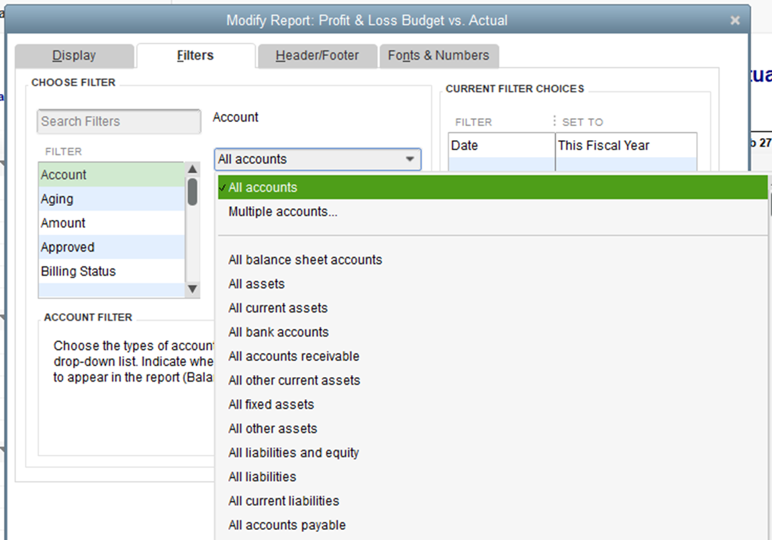Choose All accounts receivable
The width and height of the screenshot is (772, 540).
pos(293,357)
